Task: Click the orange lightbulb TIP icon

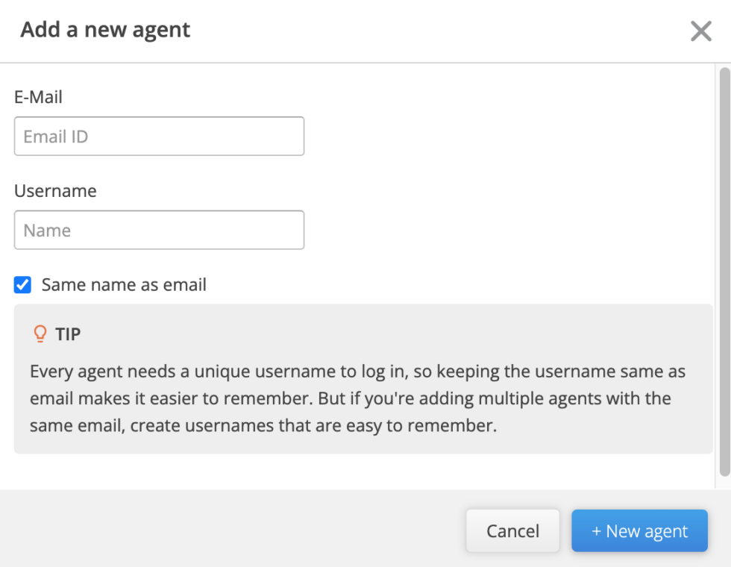Action: tap(40, 333)
